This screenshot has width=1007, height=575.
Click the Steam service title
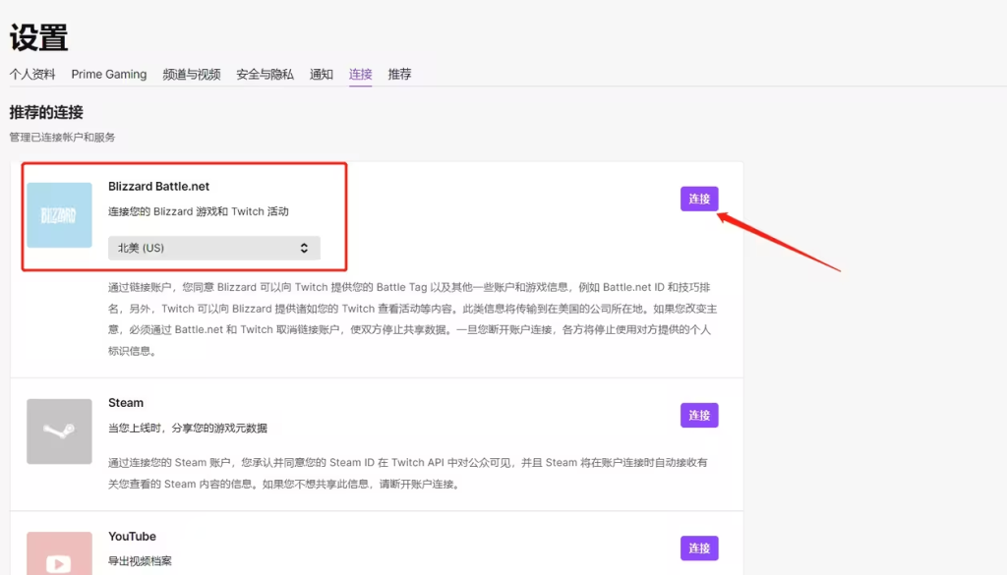pyautogui.click(x=126, y=403)
